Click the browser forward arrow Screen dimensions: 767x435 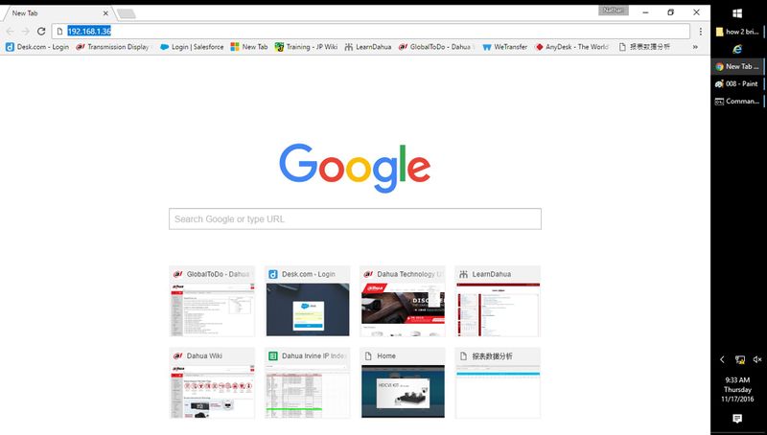click(x=26, y=32)
